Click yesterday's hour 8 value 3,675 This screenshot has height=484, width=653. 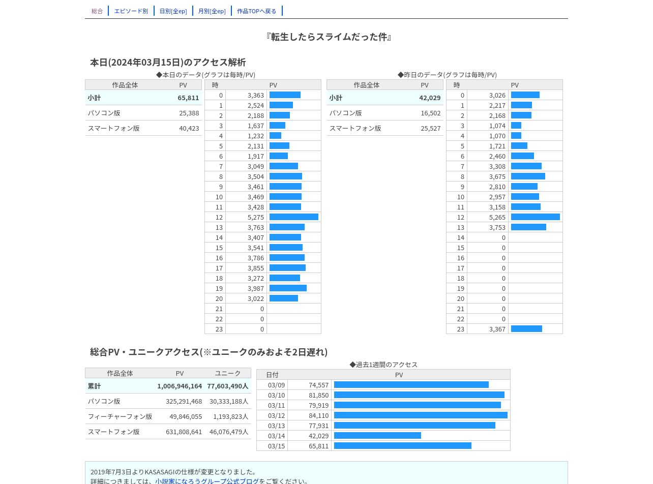click(x=497, y=176)
